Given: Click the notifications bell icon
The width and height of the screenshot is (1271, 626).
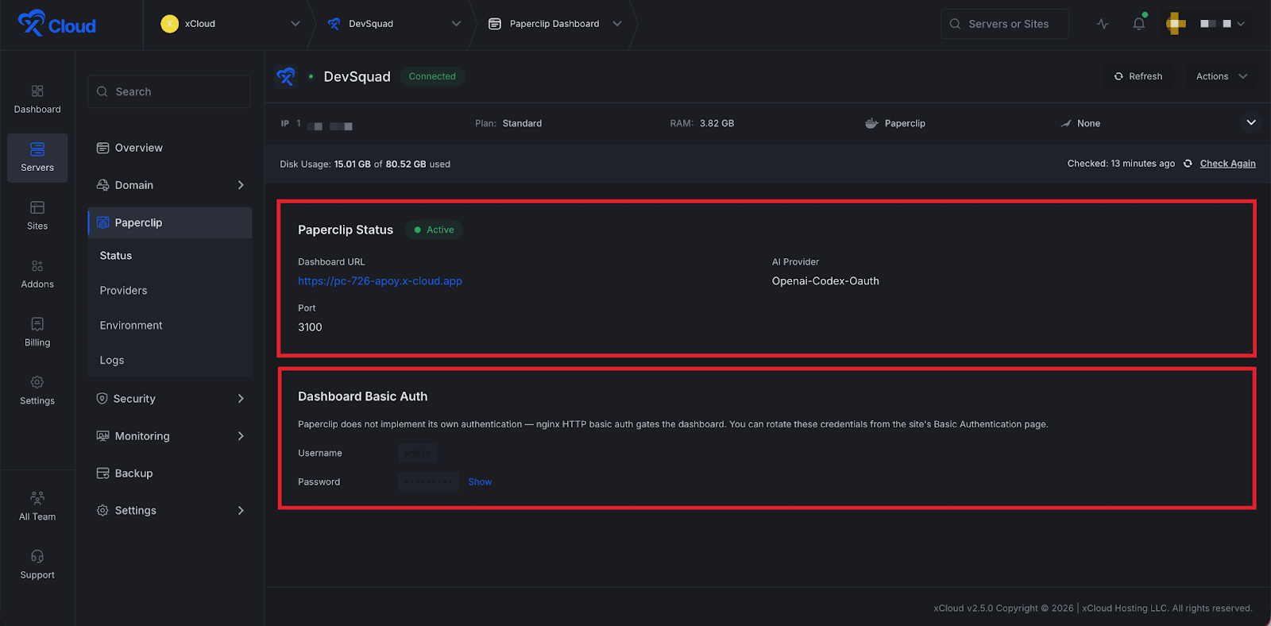Looking at the screenshot, I should click(1138, 24).
